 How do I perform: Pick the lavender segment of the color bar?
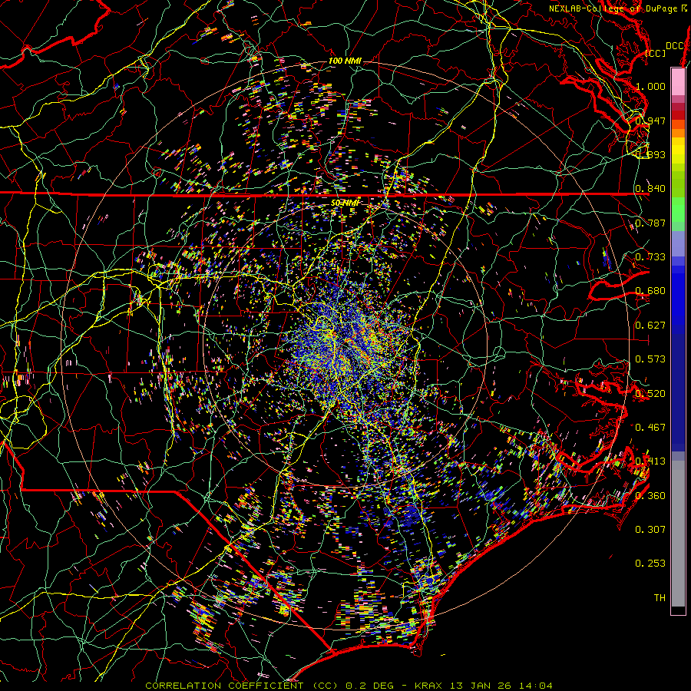[x=678, y=243]
